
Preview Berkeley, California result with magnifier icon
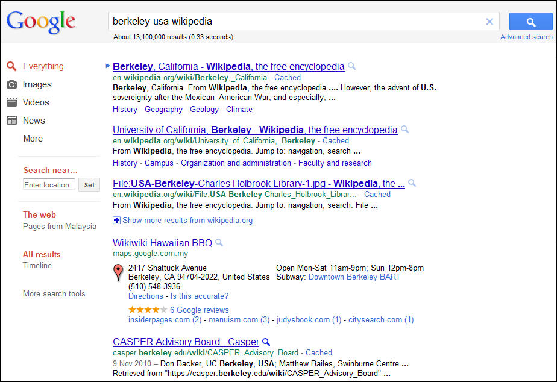pos(351,66)
